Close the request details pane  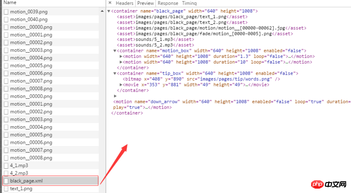[x=110, y=3]
